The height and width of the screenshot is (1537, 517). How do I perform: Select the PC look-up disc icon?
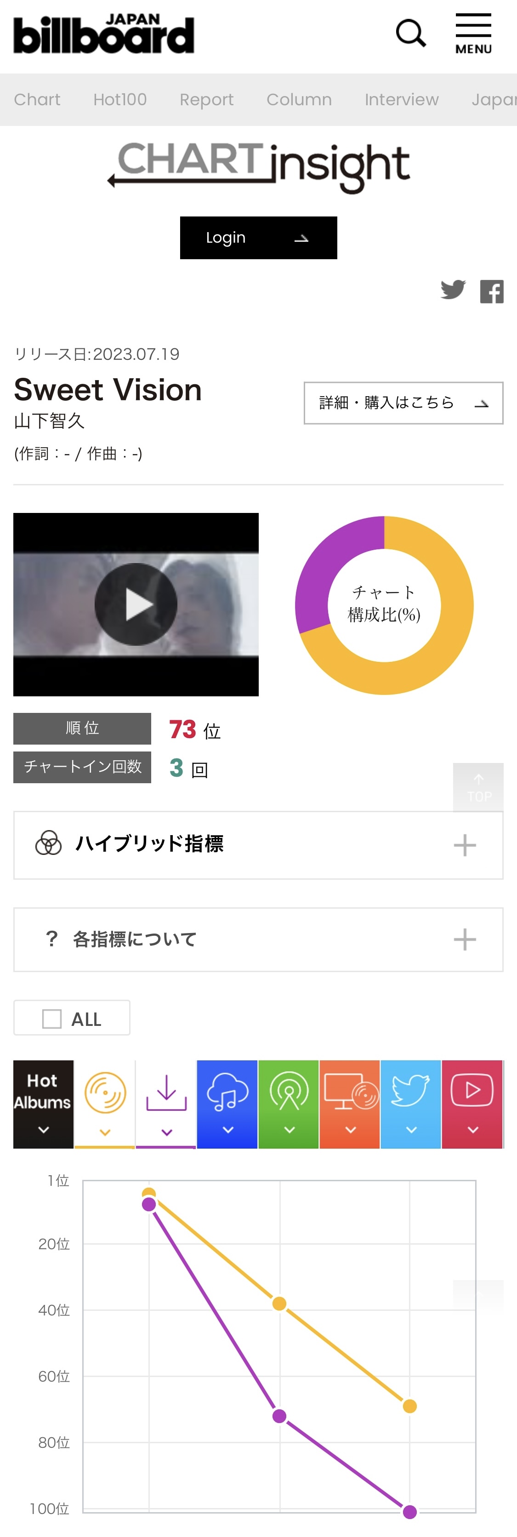[350, 1104]
